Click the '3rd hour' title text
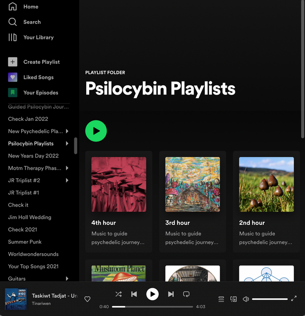The height and width of the screenshot is (316, 305). (x=177, y=222)
